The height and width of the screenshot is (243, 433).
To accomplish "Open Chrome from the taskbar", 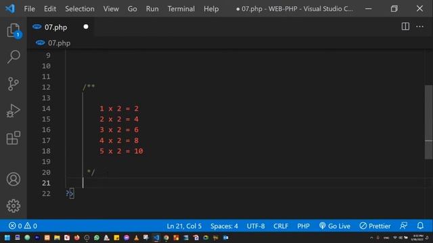I will (166, 238).
